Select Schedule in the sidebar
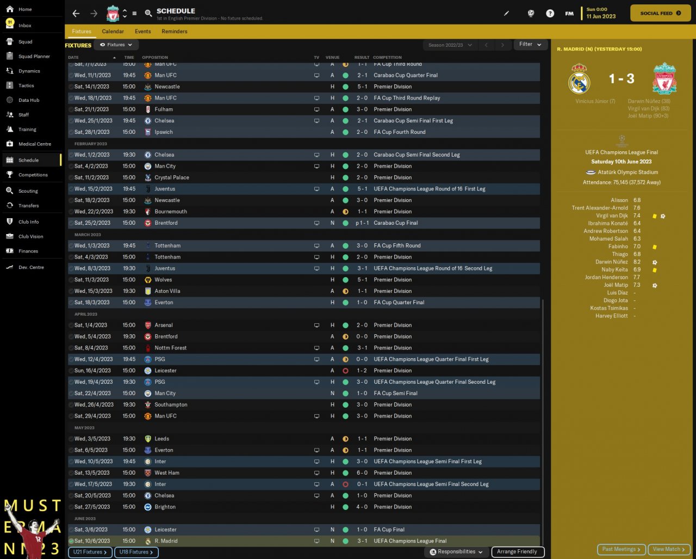This screenshot has width=696, height=559. [x=32, y=160]
